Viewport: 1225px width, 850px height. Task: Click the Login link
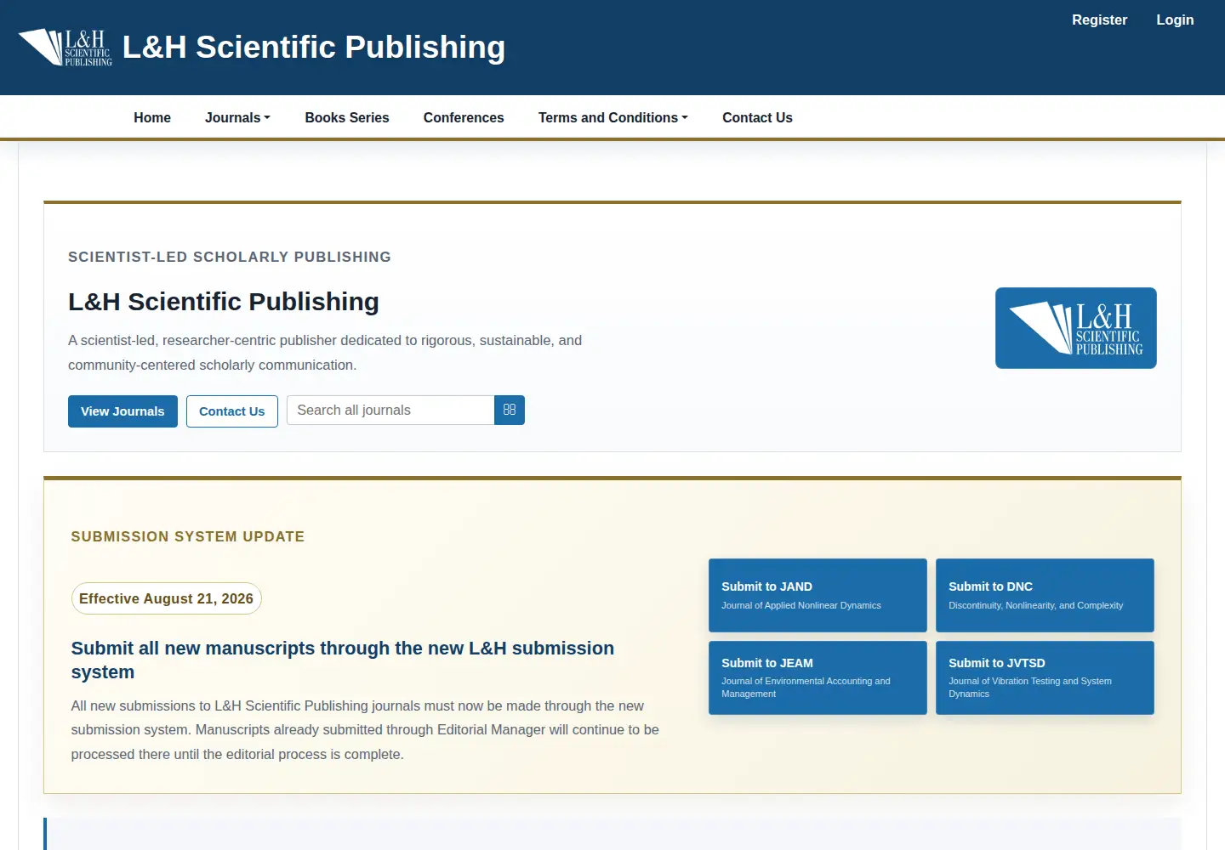pos(1175,20)
